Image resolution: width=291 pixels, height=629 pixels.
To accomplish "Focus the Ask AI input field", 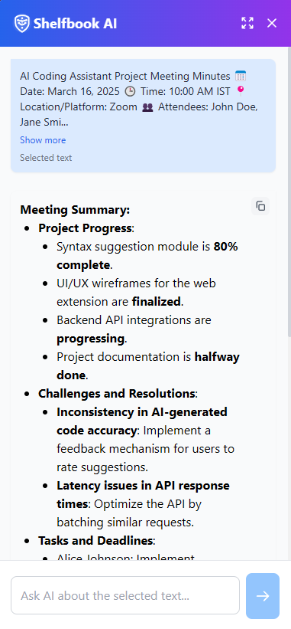I will 125,595.
